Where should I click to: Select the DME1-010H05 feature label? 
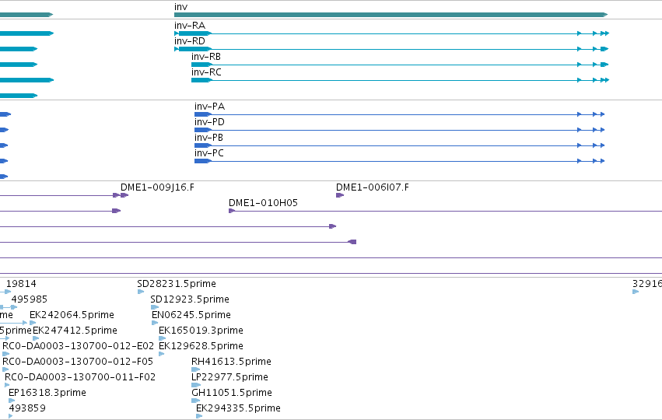[263, 203]
